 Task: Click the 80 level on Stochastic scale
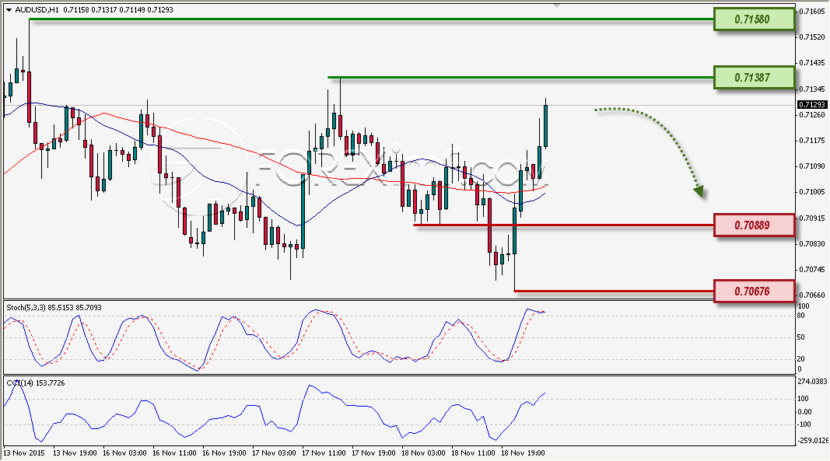tap(801, 316)
